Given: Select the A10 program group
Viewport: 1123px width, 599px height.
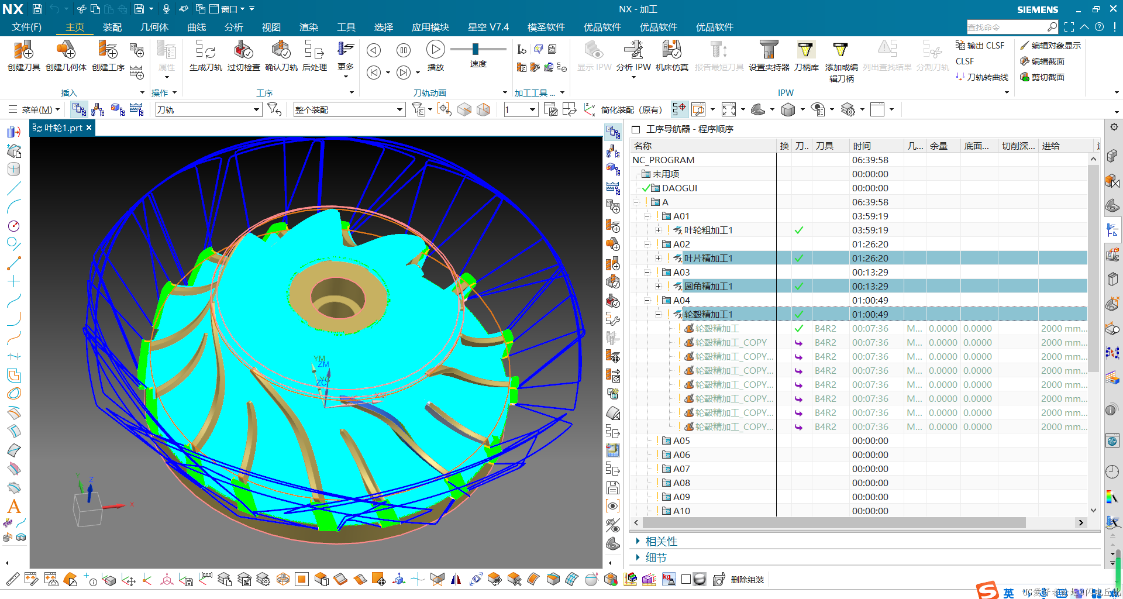Looking at the screenshot, I should 859,511.
